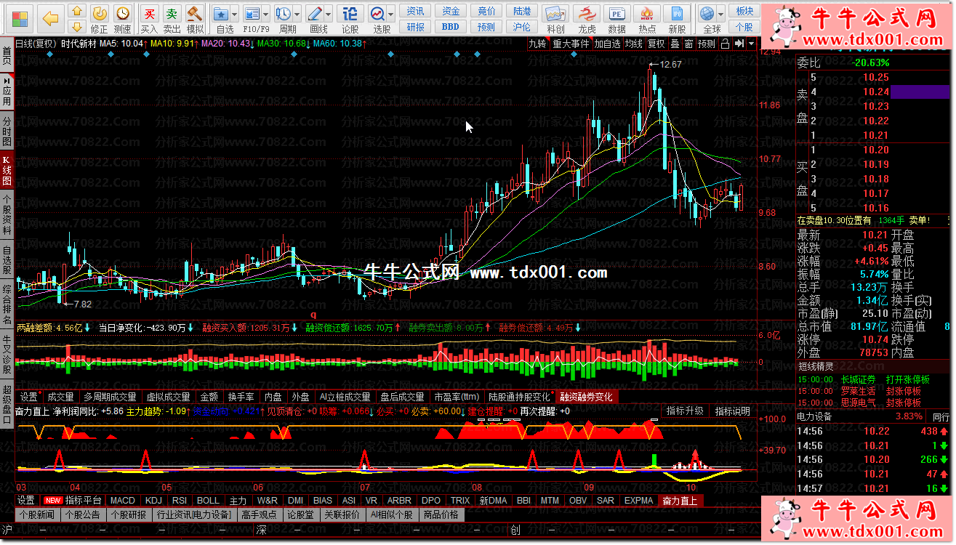Open the 模拟 simulation gavel icon
The height and width of the screenshot is (545, 956).
click(x=195, y=18)
